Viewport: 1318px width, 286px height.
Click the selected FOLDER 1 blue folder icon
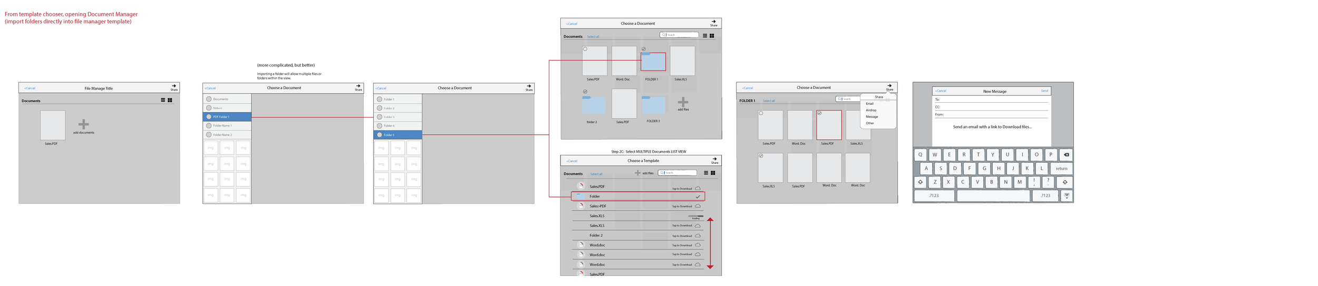(x=653, y=62)
